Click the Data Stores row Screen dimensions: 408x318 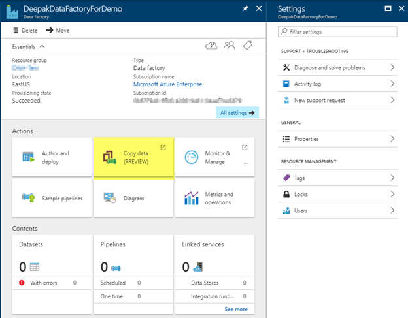click(x=214, y=283)
